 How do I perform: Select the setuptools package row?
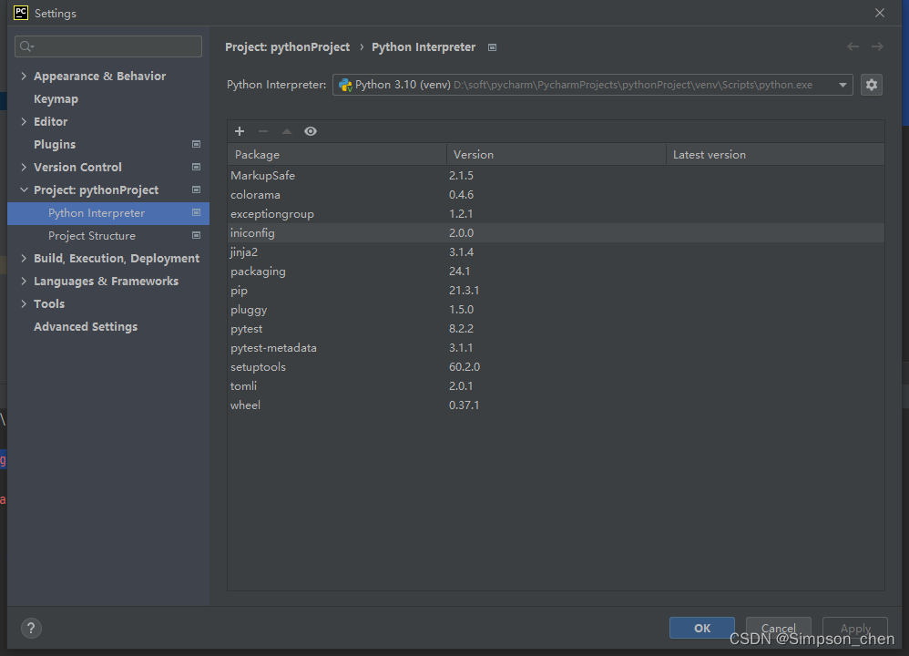click(x=556, y=366)
